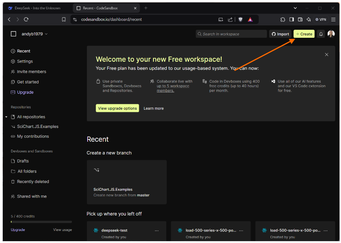Open My contributions
Screen dimensions: 341x243
point(30,136)
